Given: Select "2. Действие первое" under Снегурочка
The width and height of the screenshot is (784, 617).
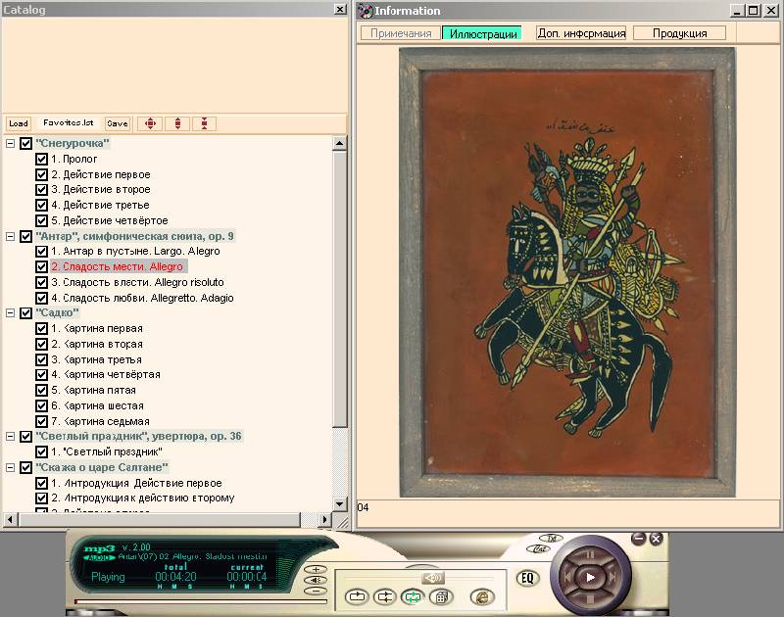Looking at the screenshot, I should 101,174.
